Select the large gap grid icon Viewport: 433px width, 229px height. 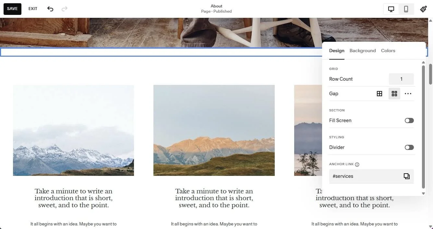click(x=394, y=94)
